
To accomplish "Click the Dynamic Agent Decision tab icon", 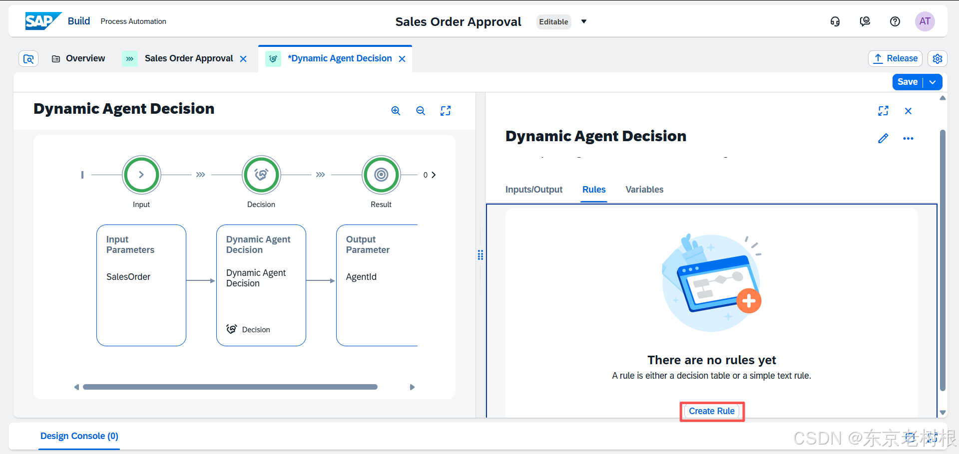I will (x=273, y=59).
